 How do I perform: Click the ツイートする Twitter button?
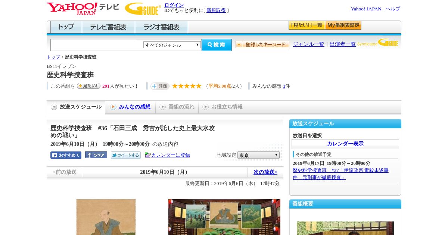pyautogui.click(x=126, y=155)
